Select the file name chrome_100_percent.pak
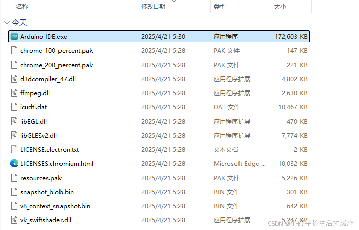 pos(56,51)
